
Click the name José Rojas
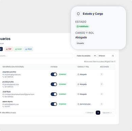pyautogui.click(x=6, y=92)
